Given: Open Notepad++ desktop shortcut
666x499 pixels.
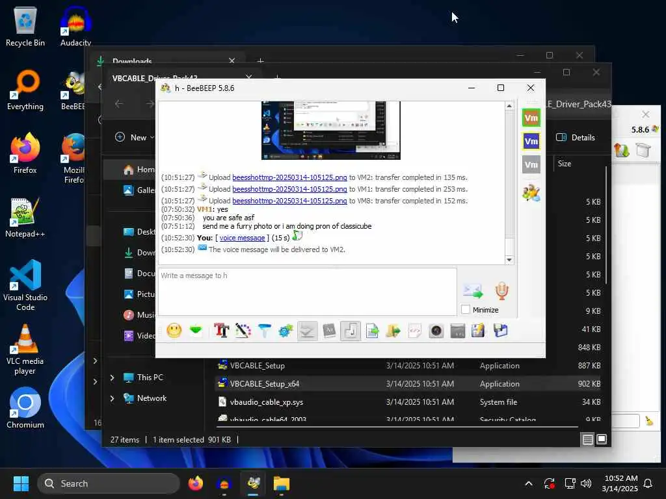Looking at the screenshot, I should [25, 218].
